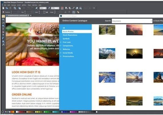This screenshot has height=115, width=163.
Task: Open the File menu
Action: [5, 5]
